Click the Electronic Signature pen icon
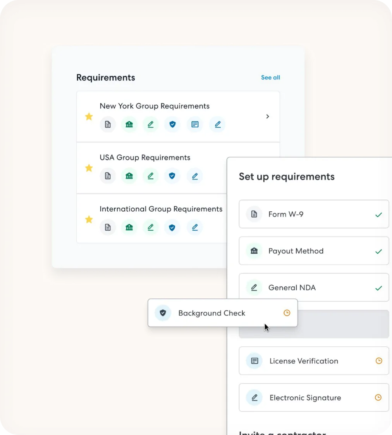Screen dimensions: 392x435 (254, 397)
